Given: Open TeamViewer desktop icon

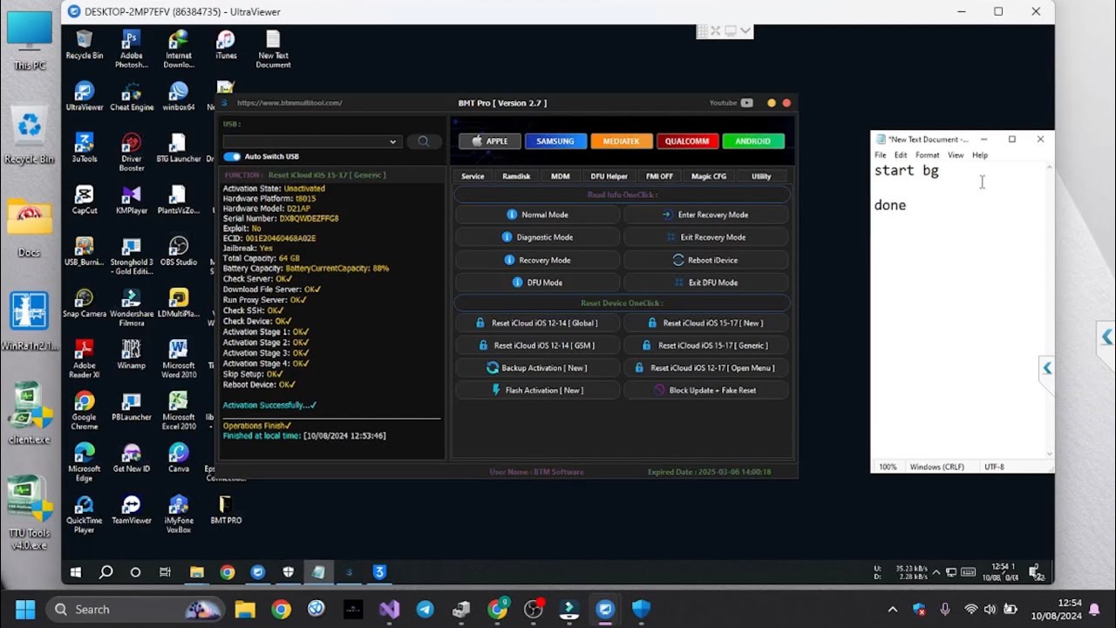Looking at the screenshot, I should [132, 510].
